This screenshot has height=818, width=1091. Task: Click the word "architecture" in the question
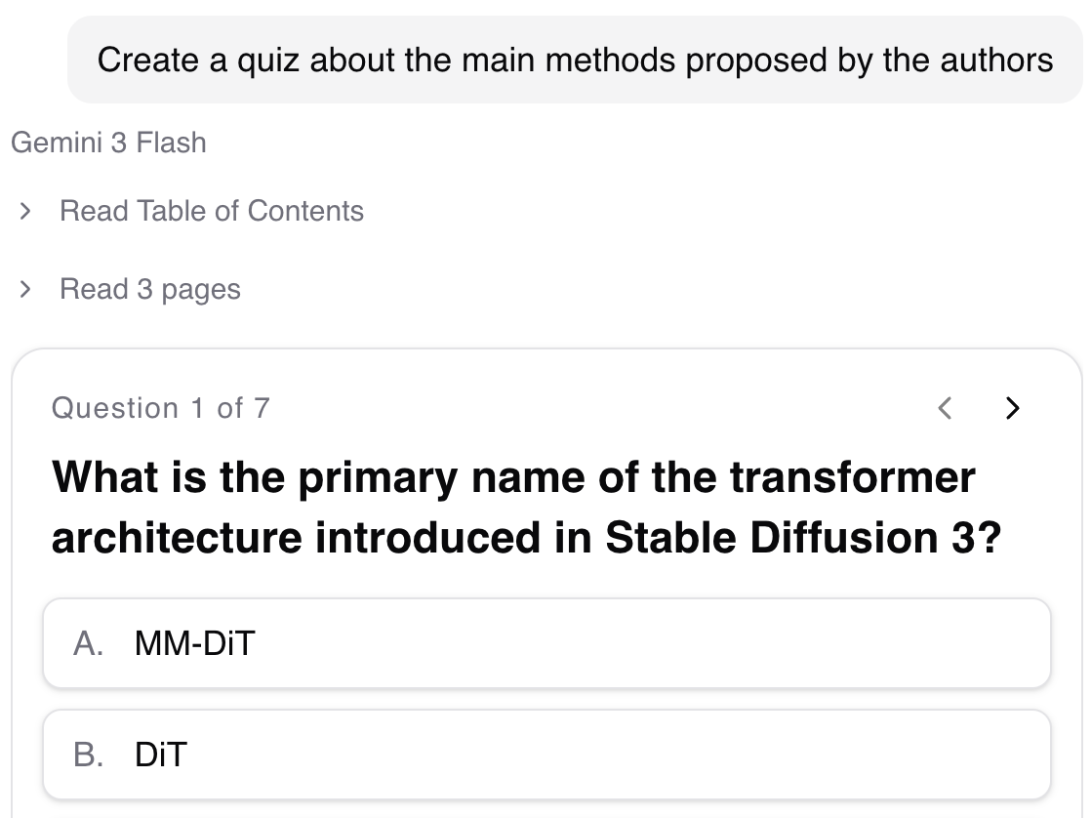(178, 538)
